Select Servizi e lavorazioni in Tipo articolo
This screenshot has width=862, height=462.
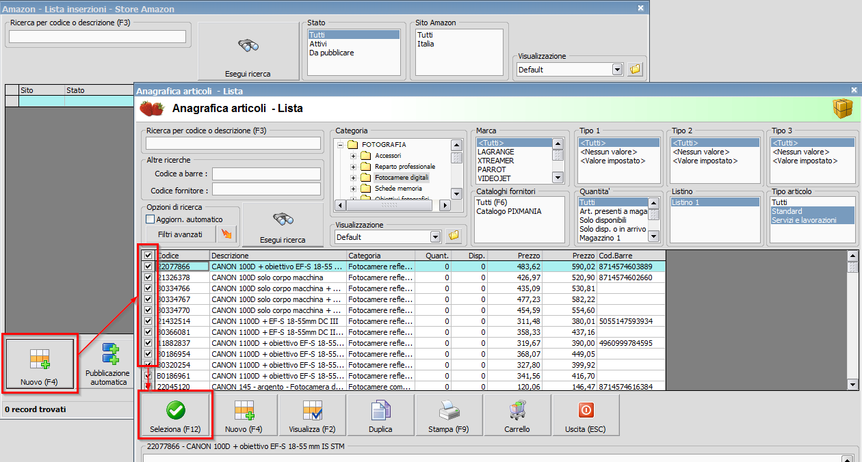pos(813,220)
